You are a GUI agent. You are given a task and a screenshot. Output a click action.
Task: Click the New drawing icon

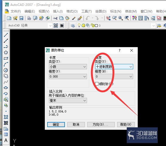[x=9, y=18]
